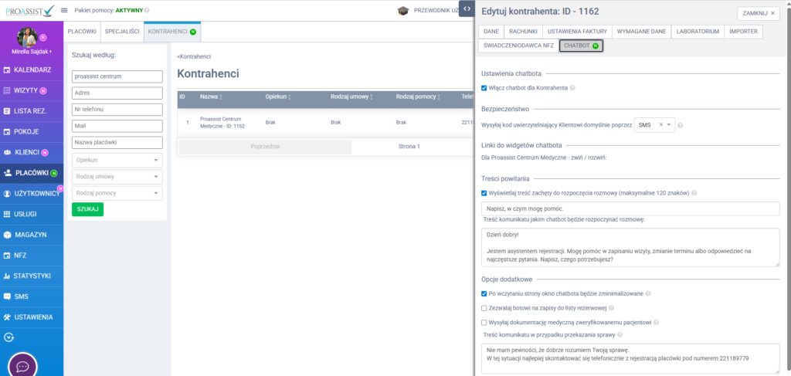Click the hamburger menu icon

click(64, 10)
